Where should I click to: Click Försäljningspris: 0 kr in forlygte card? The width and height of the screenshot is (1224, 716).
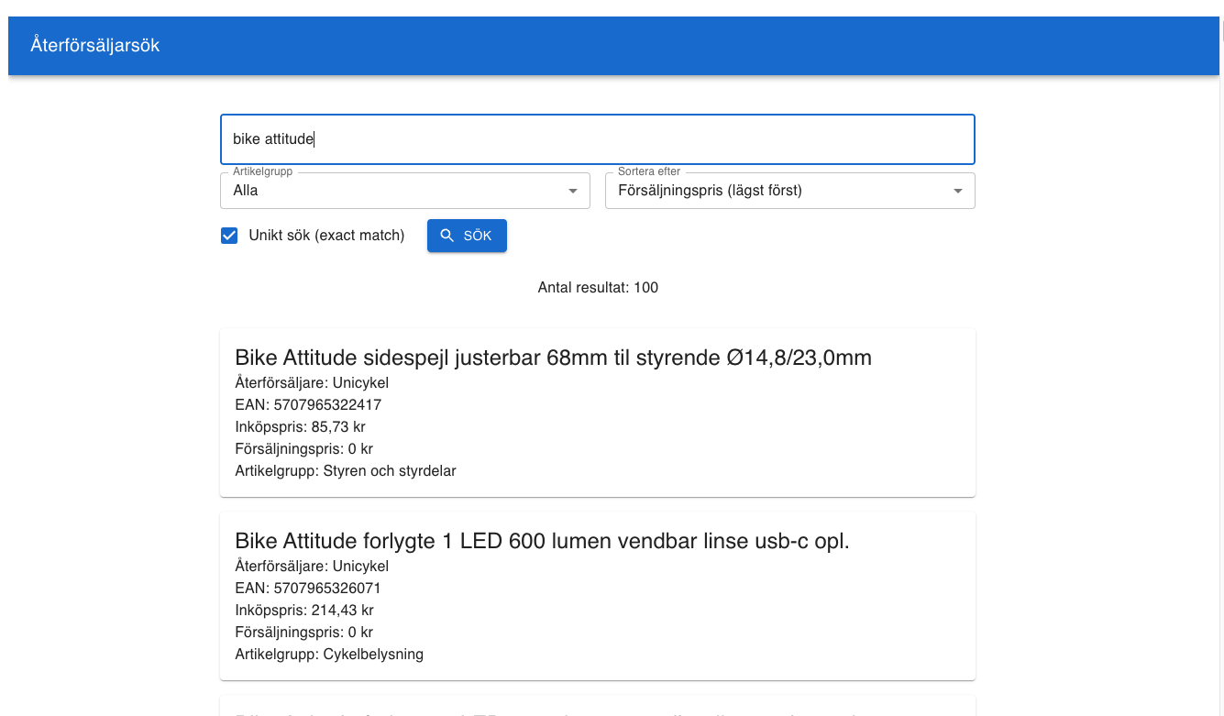pyautogui.click(x=303, y=632)
